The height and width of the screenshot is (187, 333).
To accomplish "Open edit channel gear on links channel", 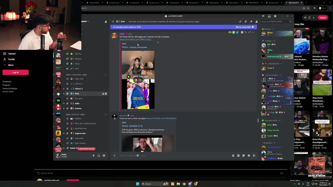I will click(106, 94).
